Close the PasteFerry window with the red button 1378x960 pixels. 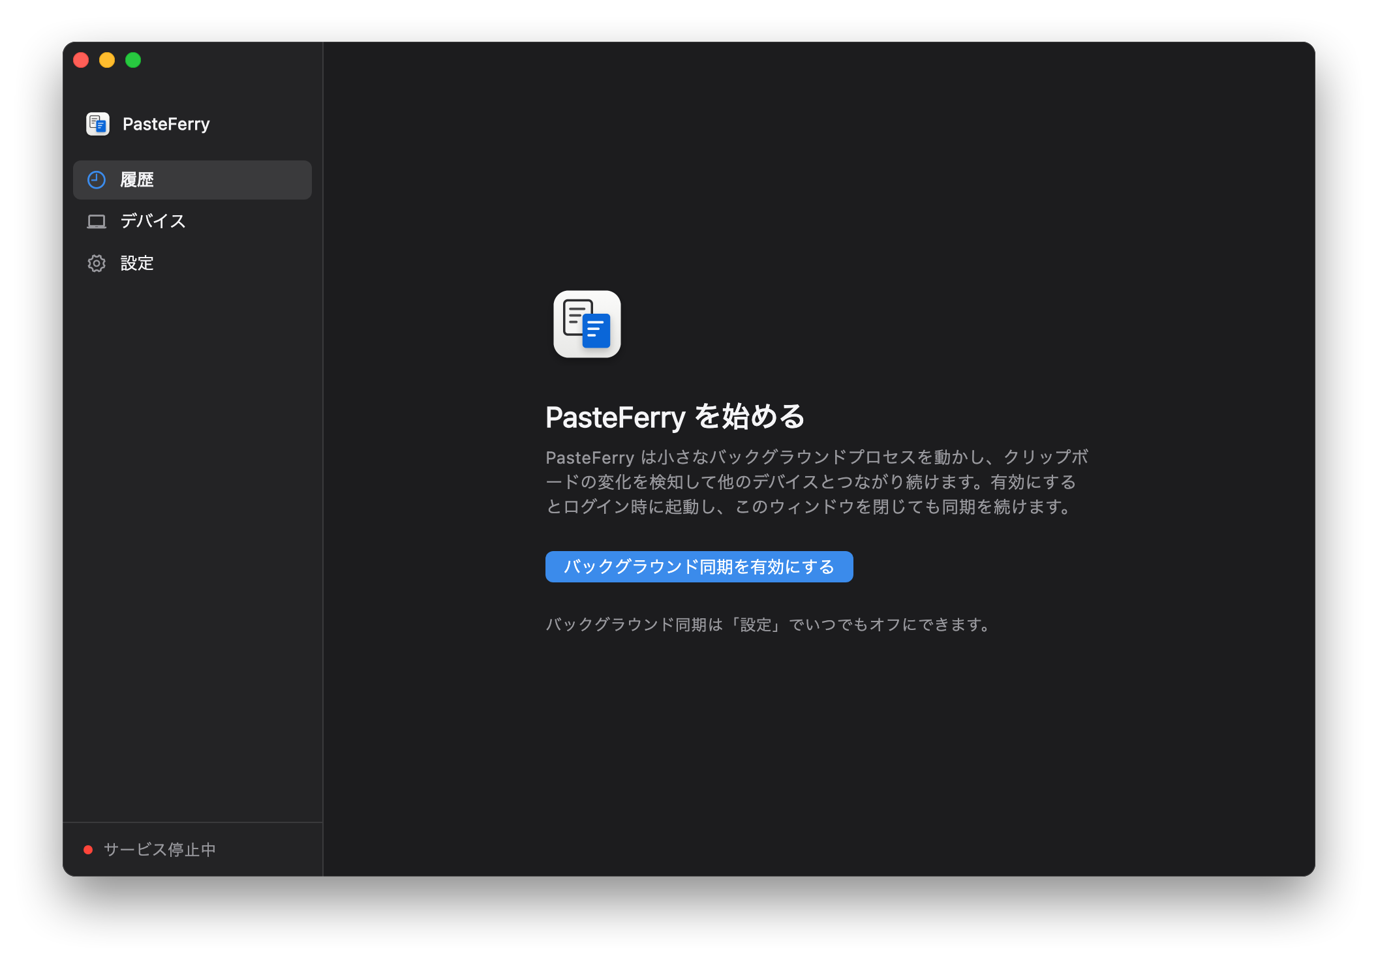click(x=81, y=60)
